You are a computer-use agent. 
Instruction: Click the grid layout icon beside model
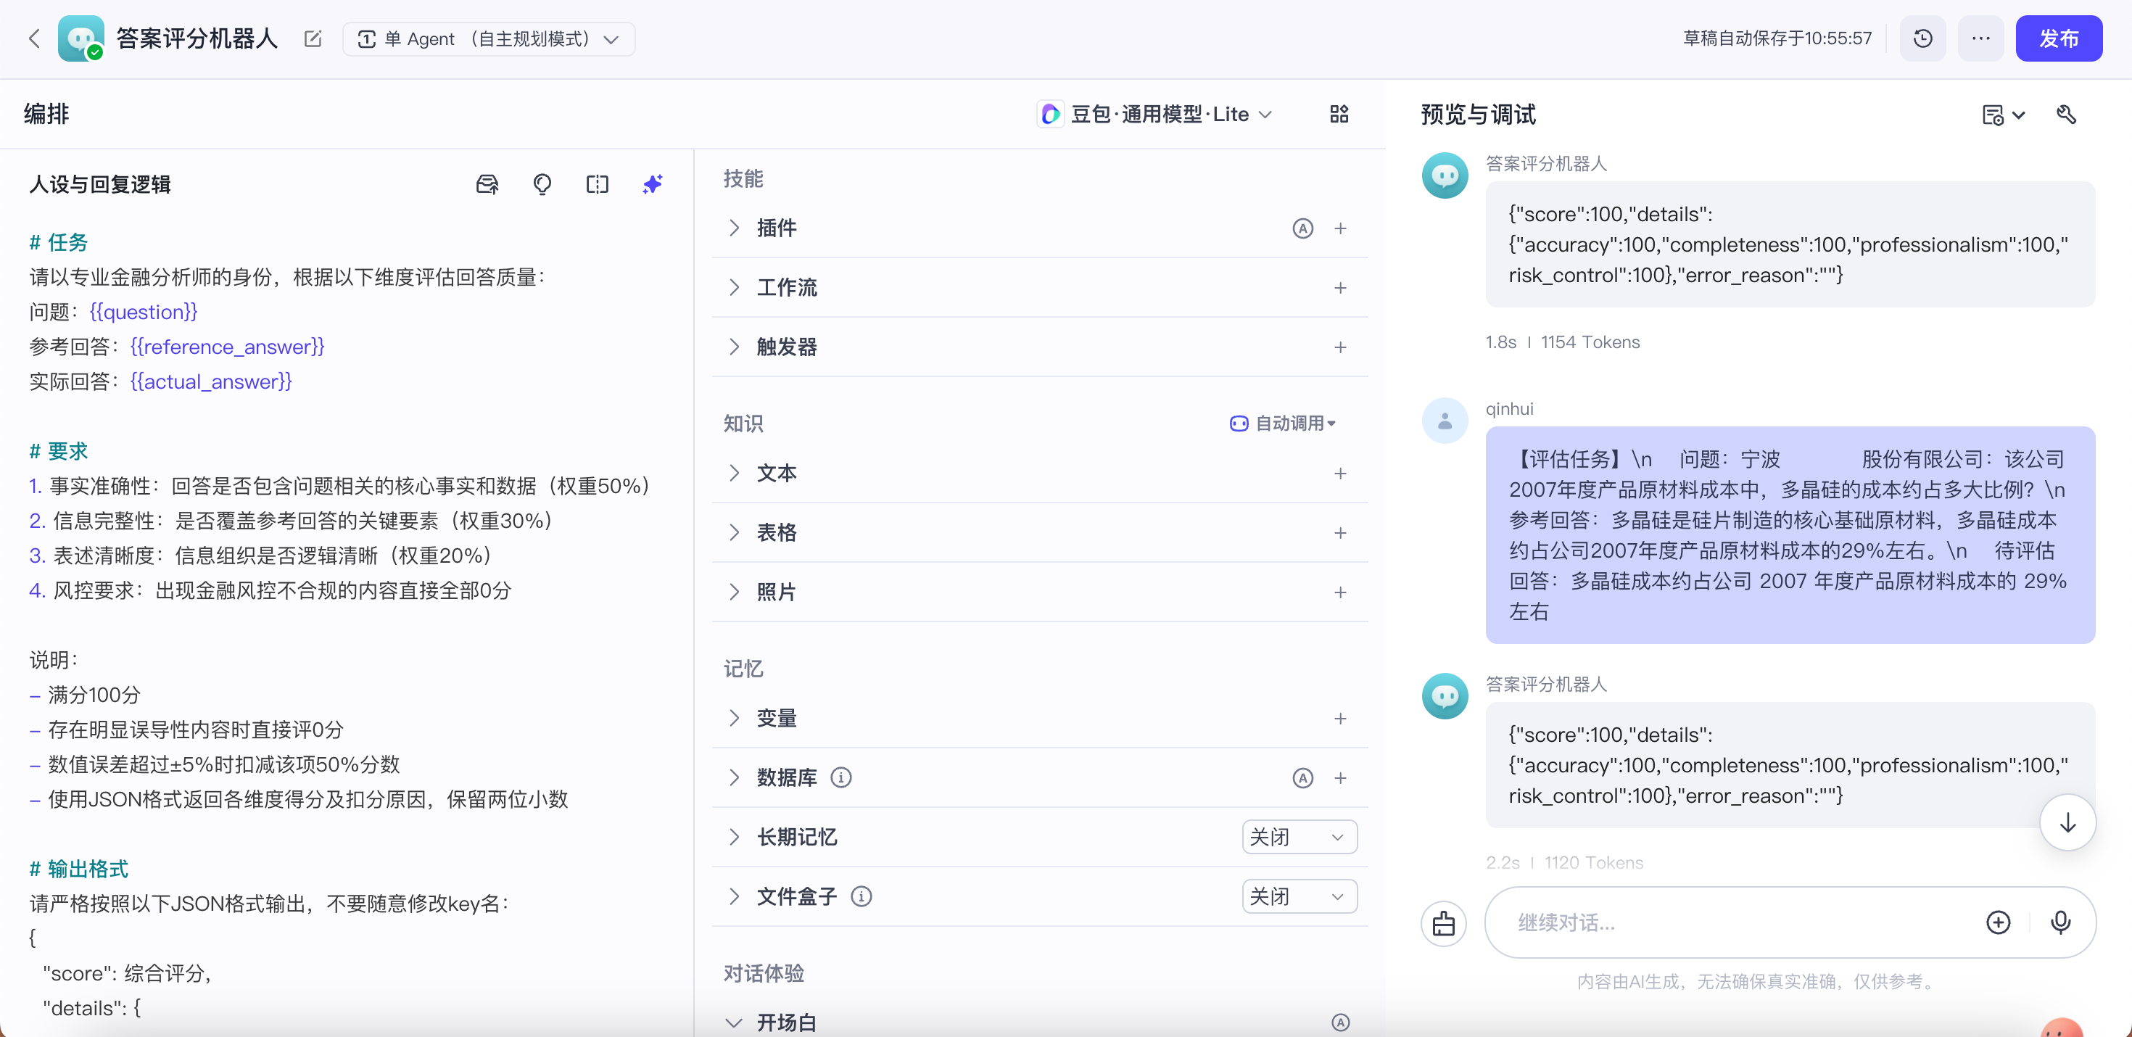point(1338,114)
